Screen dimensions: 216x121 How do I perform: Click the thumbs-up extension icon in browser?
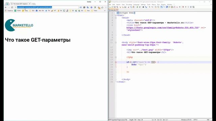pos(102,7)
